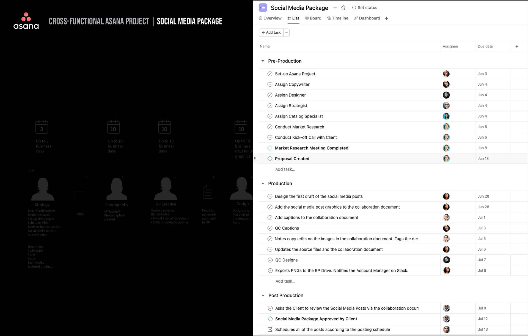Click assignee avatar for Asks the Client task
Image resolution: width=528 pixels, height=336 pixels.
click(x=446, y=308)
